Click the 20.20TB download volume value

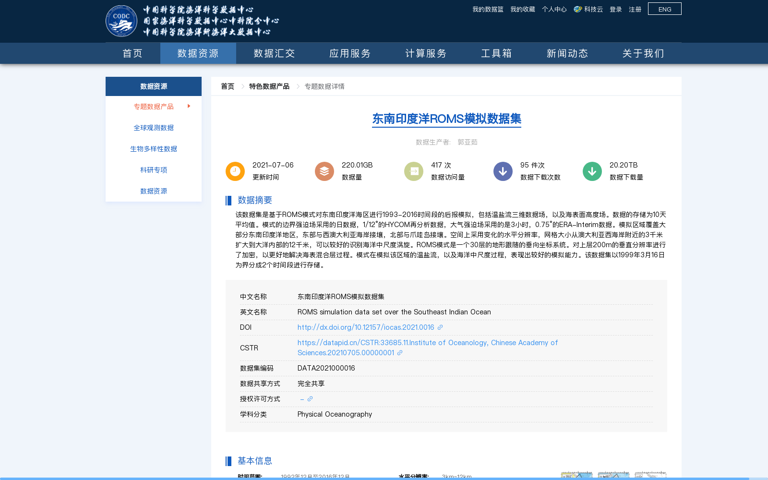coord(624,165)
